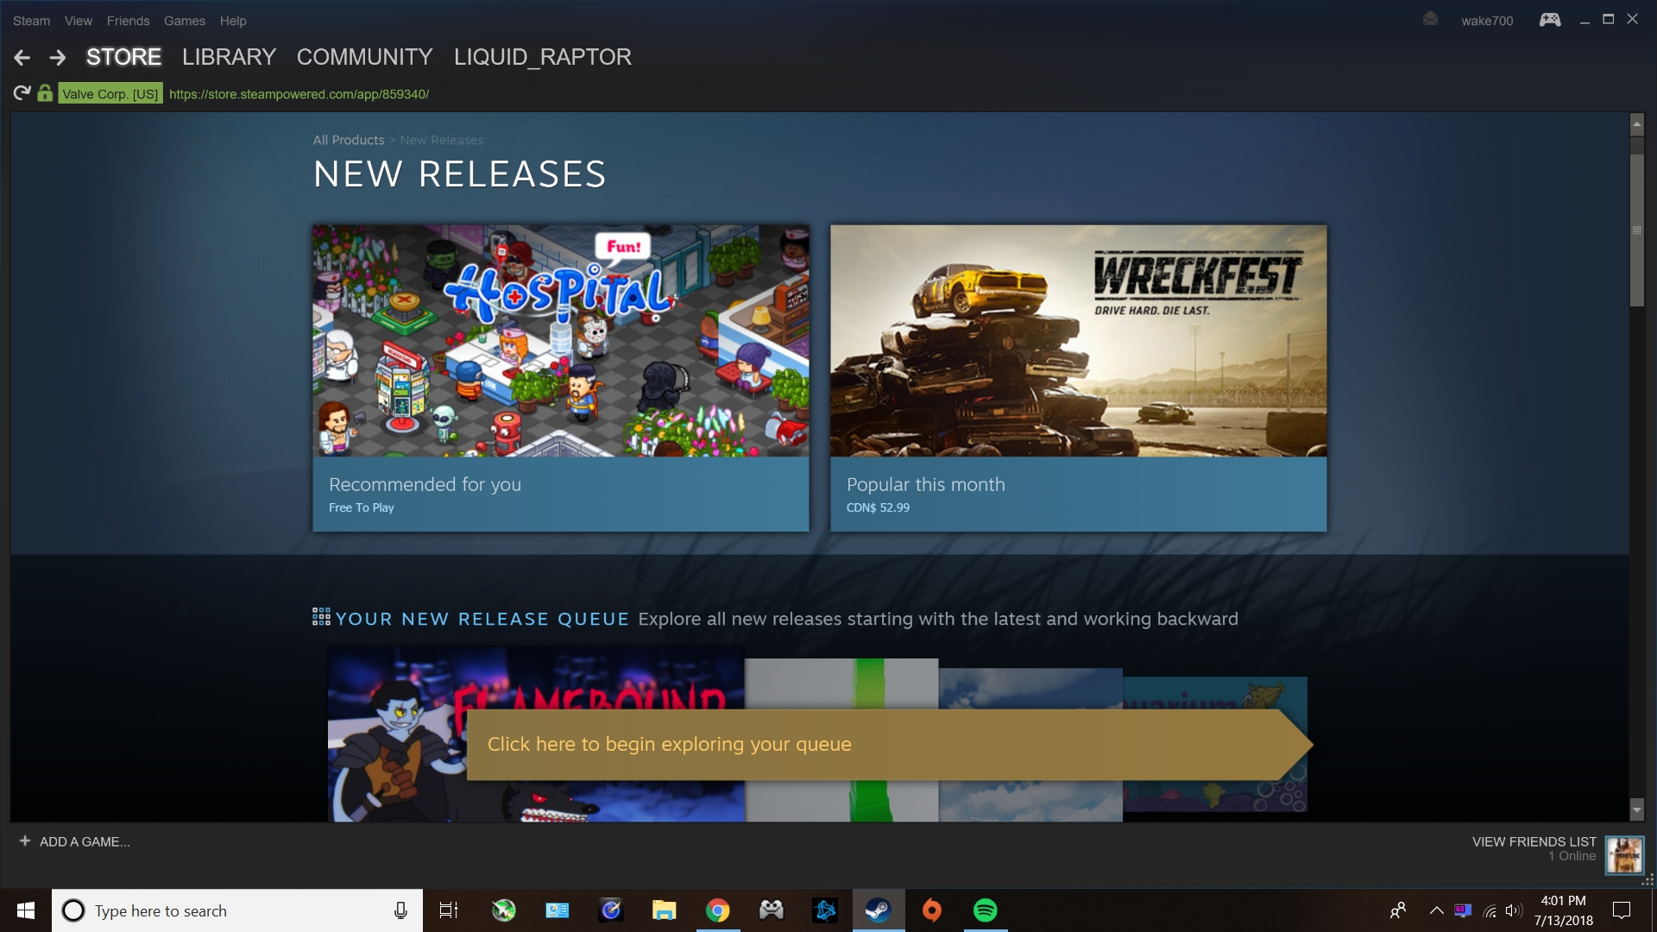Click the page scrollbar down arrow
Viewport: 1657px width, 932px height.
click(x=1636, y=809)
